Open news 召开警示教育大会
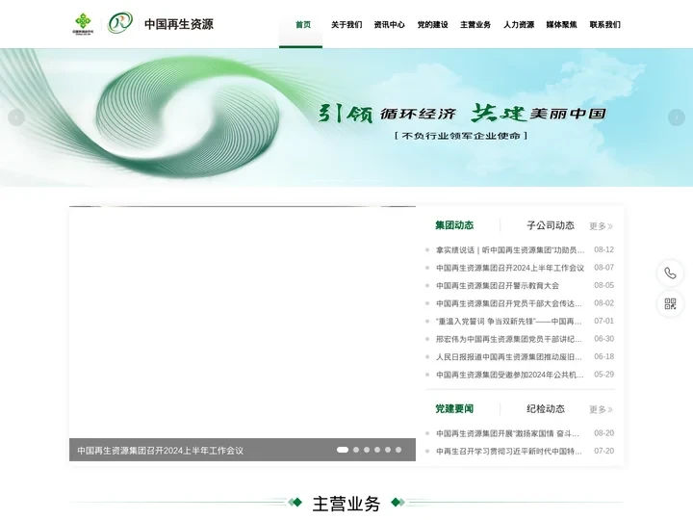Viewport: 693px width, 520px height. 498,286
